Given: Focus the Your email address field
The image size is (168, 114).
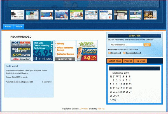Looking at the screenshot, I should click(127, 45).
